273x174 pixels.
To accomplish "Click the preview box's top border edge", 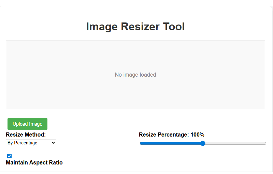I will [x=135, y=41].
